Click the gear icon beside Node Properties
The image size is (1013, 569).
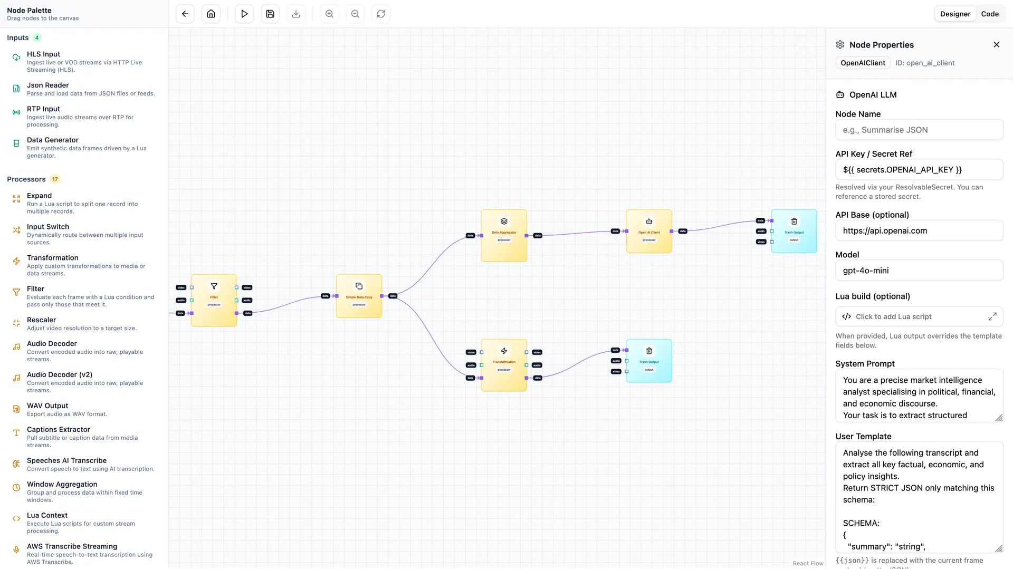839,45
